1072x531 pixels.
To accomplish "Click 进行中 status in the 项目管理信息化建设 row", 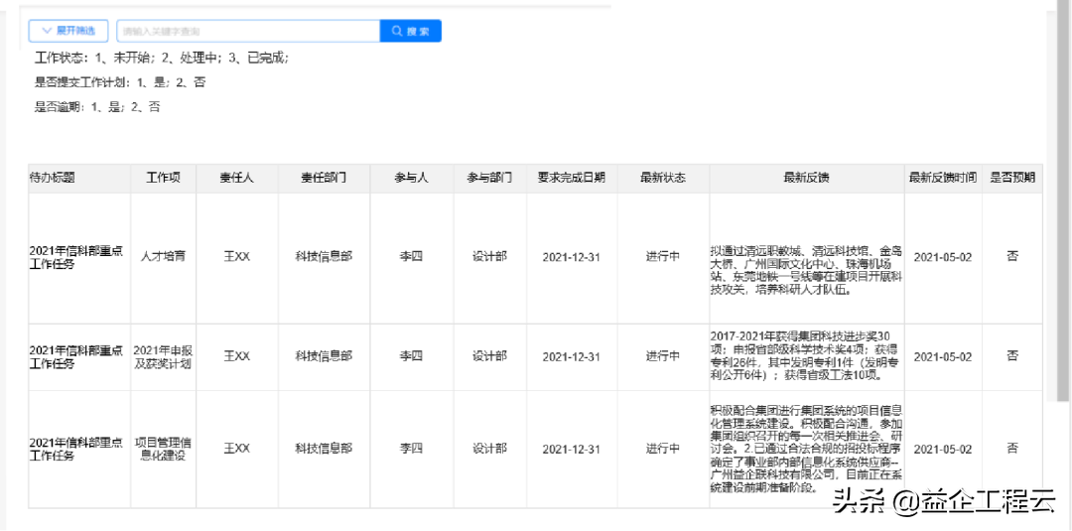I will coord(663,449).
